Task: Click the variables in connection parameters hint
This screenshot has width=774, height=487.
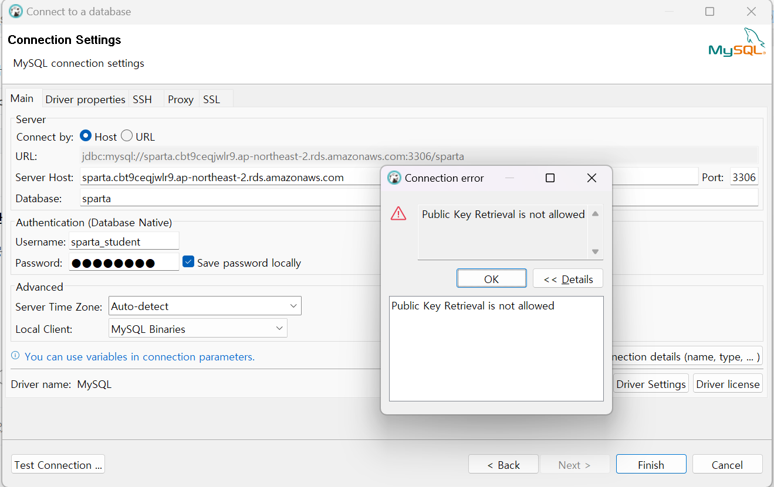Action: tap(140, 356)
